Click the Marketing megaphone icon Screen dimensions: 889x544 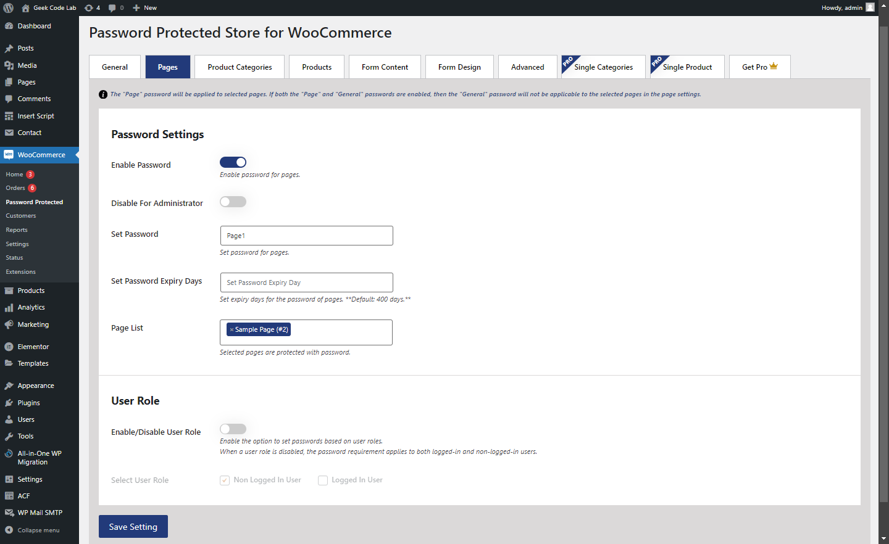[x=9, y=324]
